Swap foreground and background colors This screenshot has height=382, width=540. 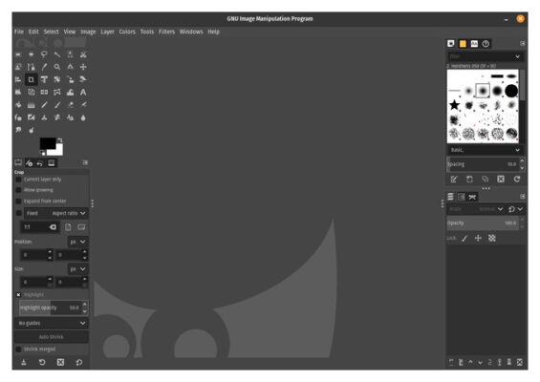point(60,139)
